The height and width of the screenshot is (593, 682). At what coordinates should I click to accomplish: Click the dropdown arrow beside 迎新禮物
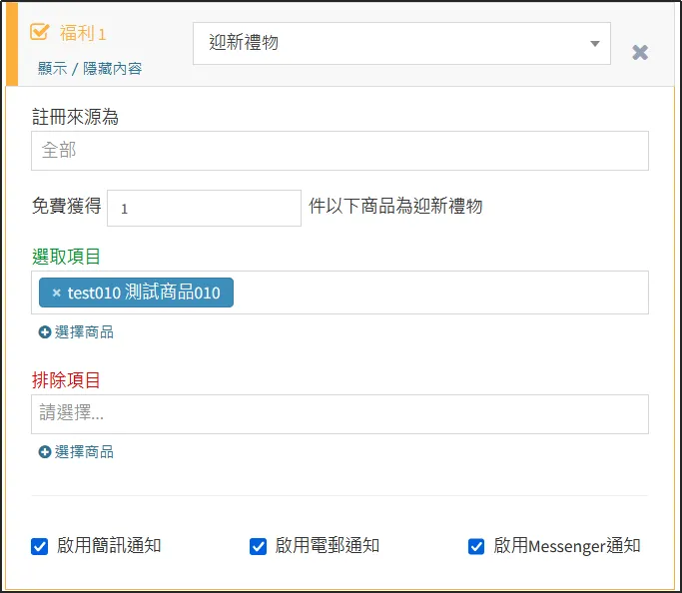[594, 44]
